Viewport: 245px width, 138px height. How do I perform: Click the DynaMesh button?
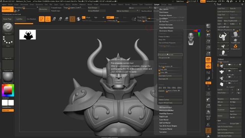click(8, 9)
